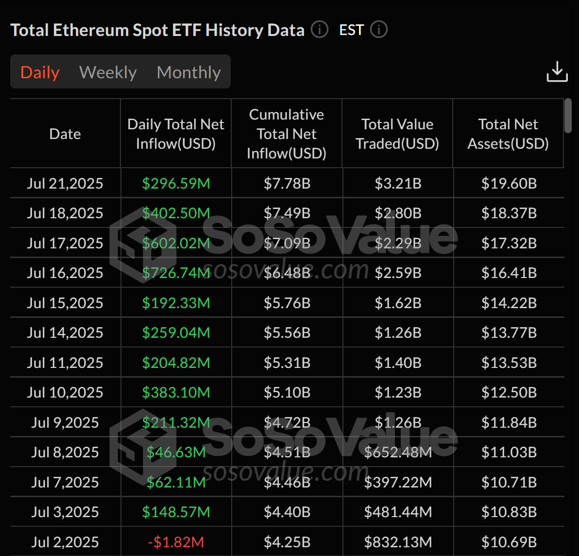Click the Date column header

(x=65, y=134)
